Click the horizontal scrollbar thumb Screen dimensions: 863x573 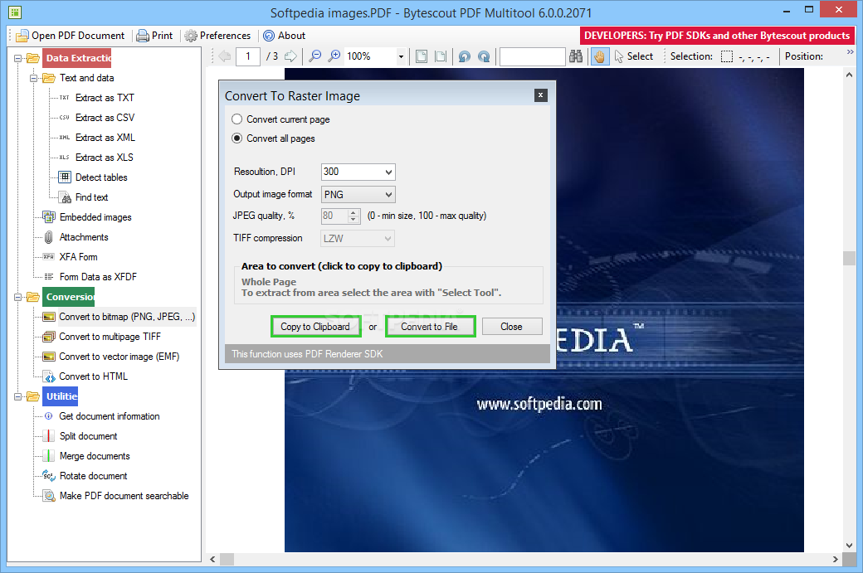[x=227, y=559]
